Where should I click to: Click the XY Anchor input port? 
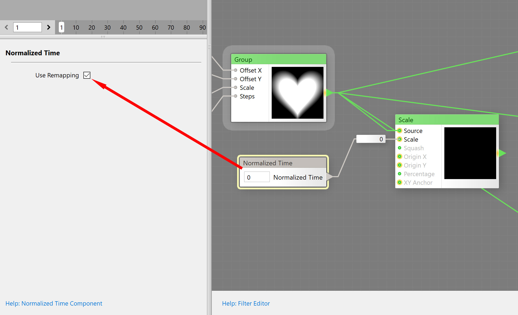(400, 183)
